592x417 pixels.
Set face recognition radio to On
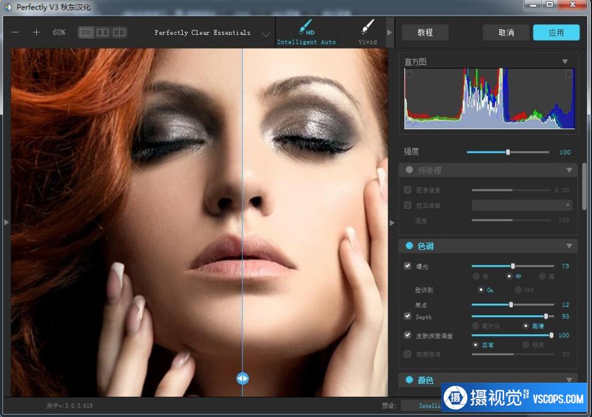[x=480, y=290]
